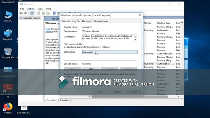Close the Windows Update Properties dialog
The image size is (210, 118).
click(x=140, y=15)
